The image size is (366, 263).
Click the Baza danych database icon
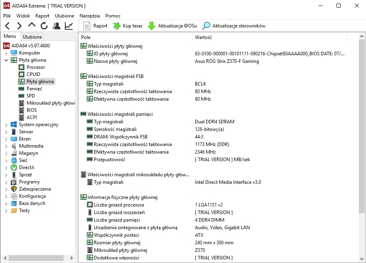click(14, 203)
